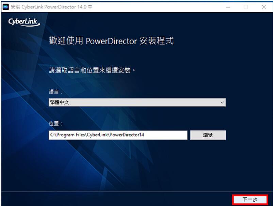Click the 位置 label
The width and height of the screenshot is (273, 206).
pos(55,124)
